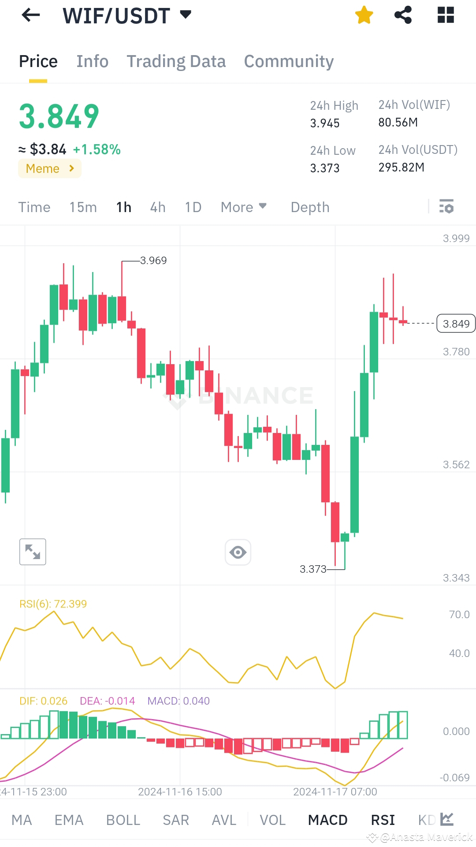Expand the Meme category link
The image size is (476, 847).
pos(49,168)
